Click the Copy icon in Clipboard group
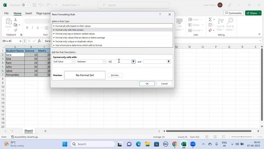264x149 pixels. [x=16, y=25]
